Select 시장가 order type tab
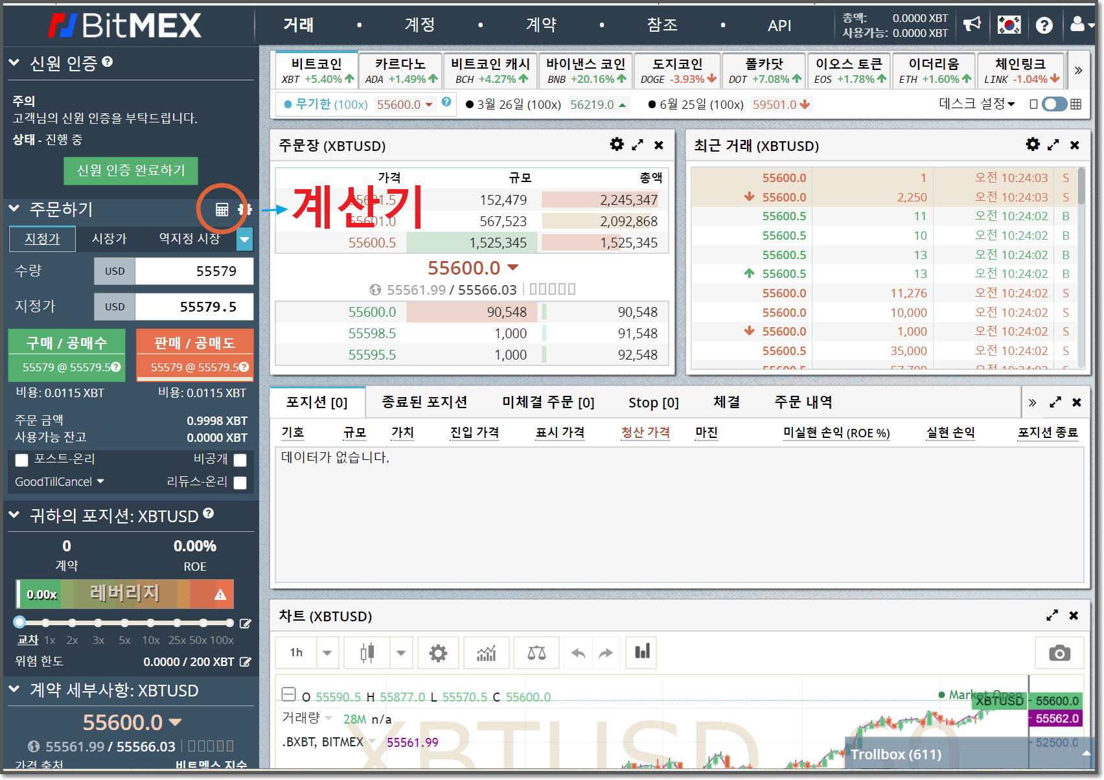 point(109,239)
